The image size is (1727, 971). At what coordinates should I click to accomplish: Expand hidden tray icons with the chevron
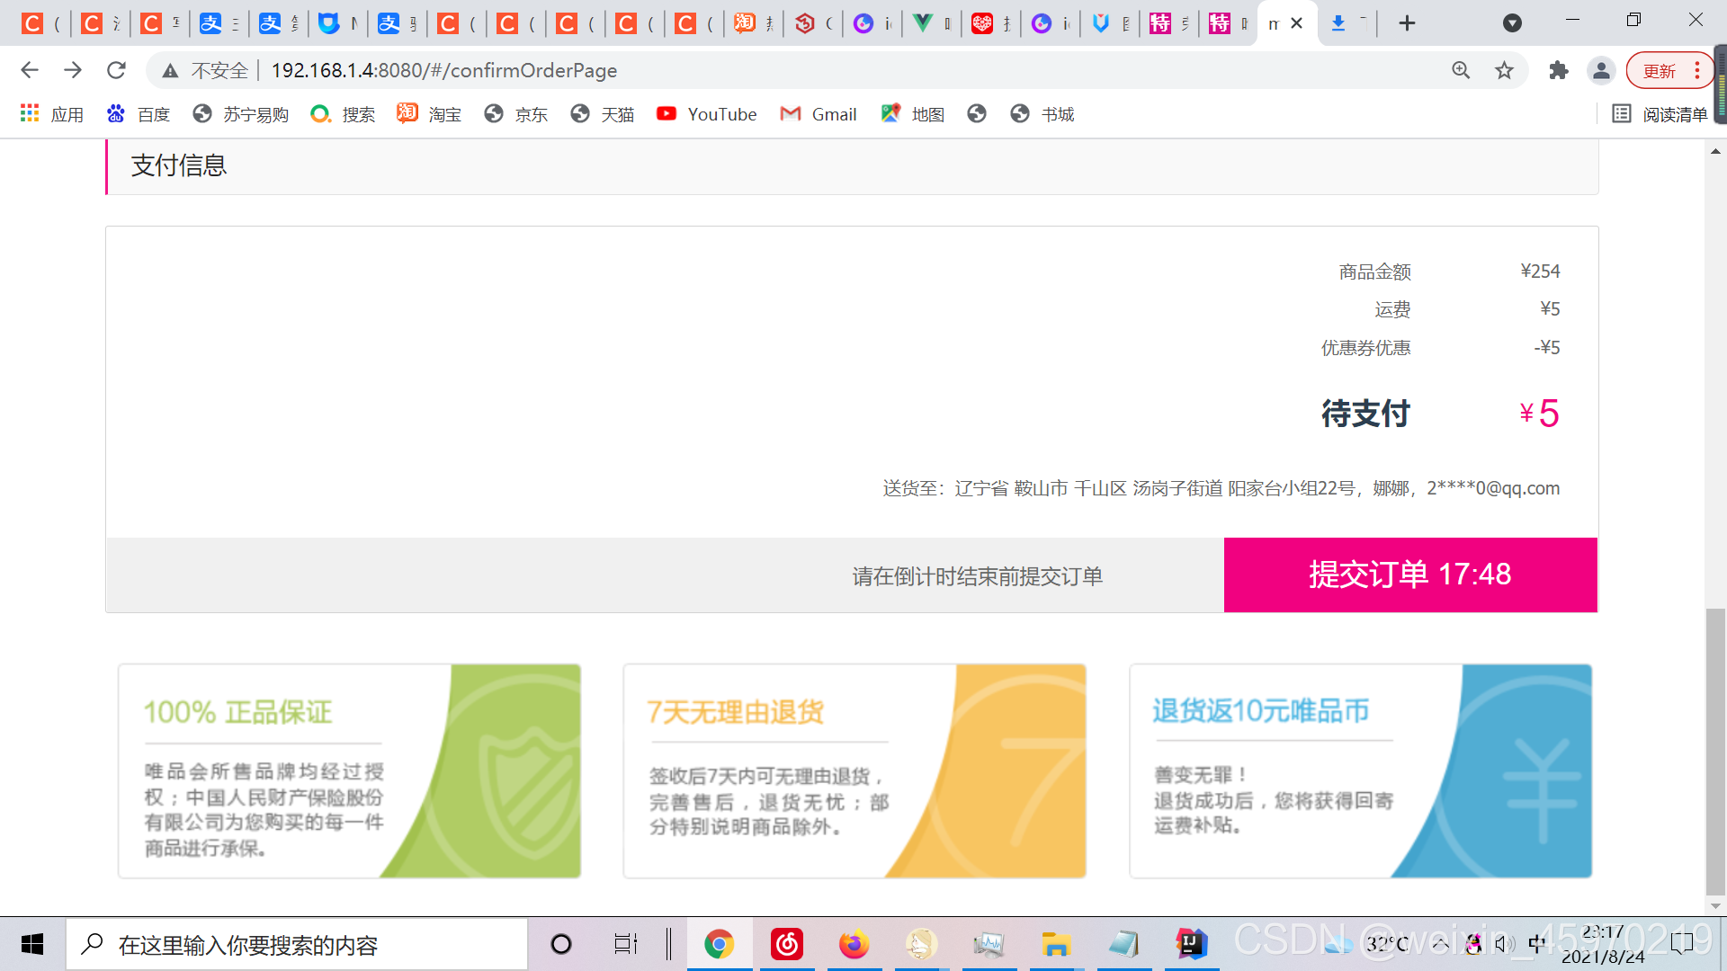click(x=1440, y=944)
